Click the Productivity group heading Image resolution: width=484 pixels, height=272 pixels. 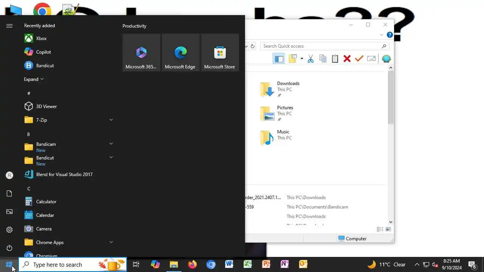pos(134,26)
